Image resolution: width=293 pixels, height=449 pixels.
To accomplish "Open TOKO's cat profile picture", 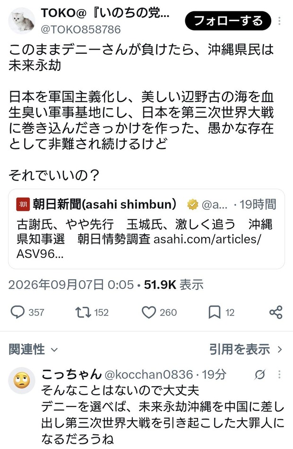I will [22, 21].
